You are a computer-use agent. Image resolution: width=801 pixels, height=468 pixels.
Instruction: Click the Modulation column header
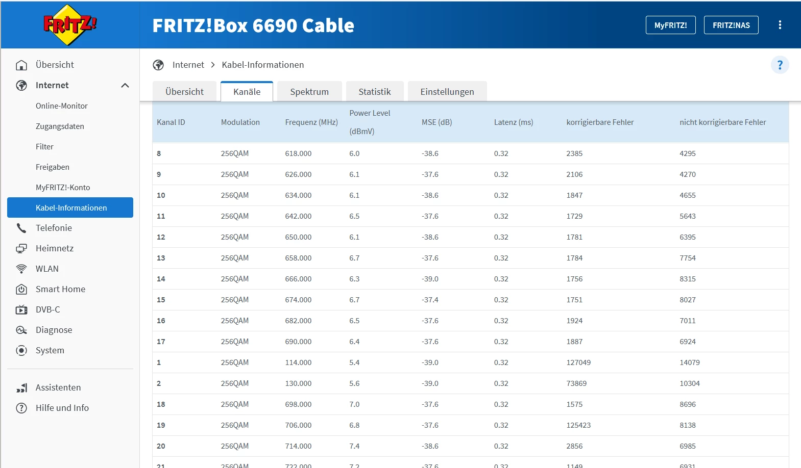pos(240,122)
